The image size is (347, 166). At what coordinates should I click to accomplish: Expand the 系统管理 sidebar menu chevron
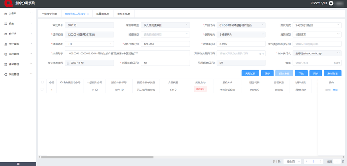31,74
